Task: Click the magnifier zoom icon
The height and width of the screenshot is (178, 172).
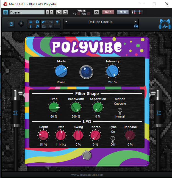Action: 37,26
